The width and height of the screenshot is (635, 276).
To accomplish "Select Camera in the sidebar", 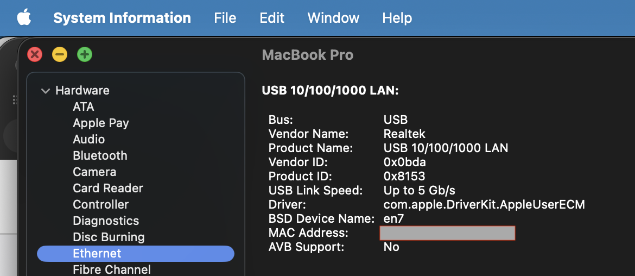I will pos(94,172).
